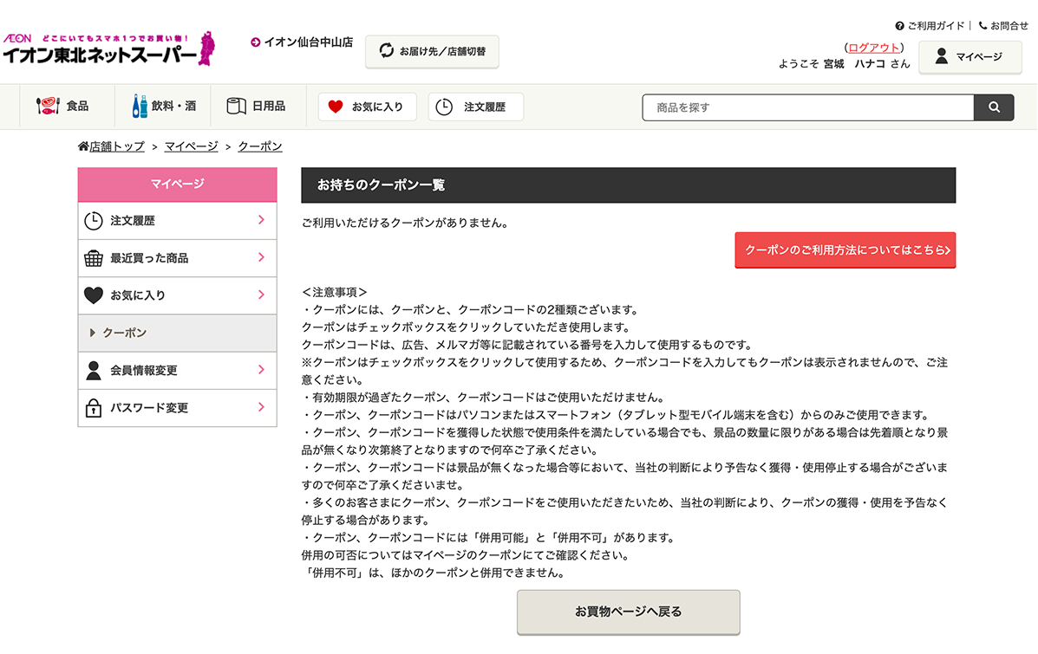Click the magnifying glass search button
Image resolution: width=1038 pixels, height=654 pixels.
click(x=994, y=107)
